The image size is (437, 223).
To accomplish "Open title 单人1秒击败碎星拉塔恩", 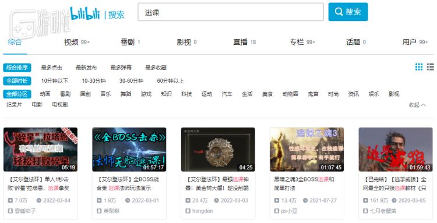I will (39, 184).
